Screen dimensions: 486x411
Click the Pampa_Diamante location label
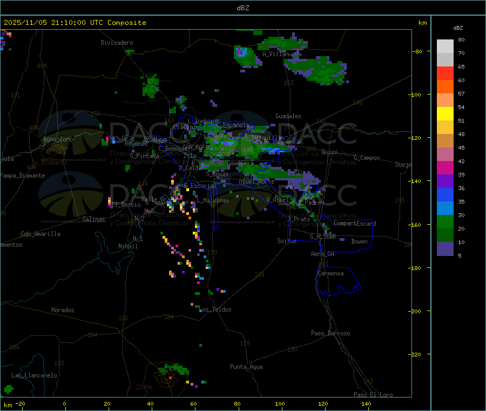point(23,176)
